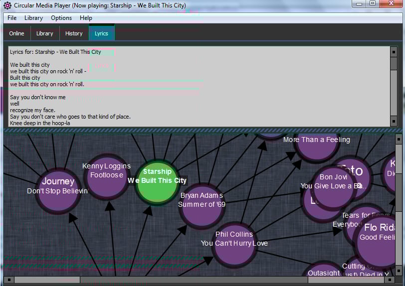
Task: Maximize the Circular Media Player window
Action: click(x=372, y=3)
